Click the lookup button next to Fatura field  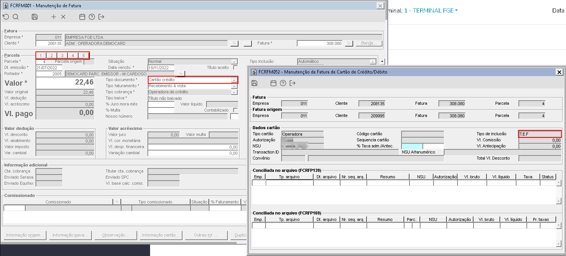pos(349,43)
